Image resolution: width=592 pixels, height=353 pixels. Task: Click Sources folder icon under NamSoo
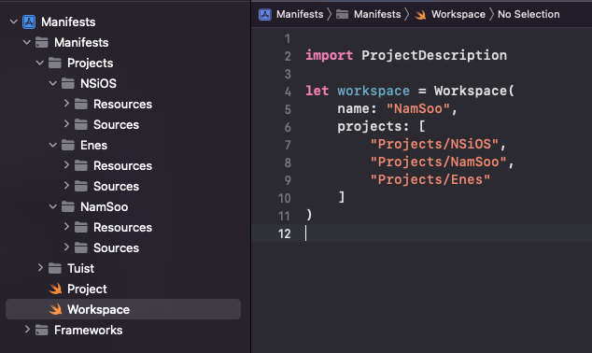tap(81, 247)
